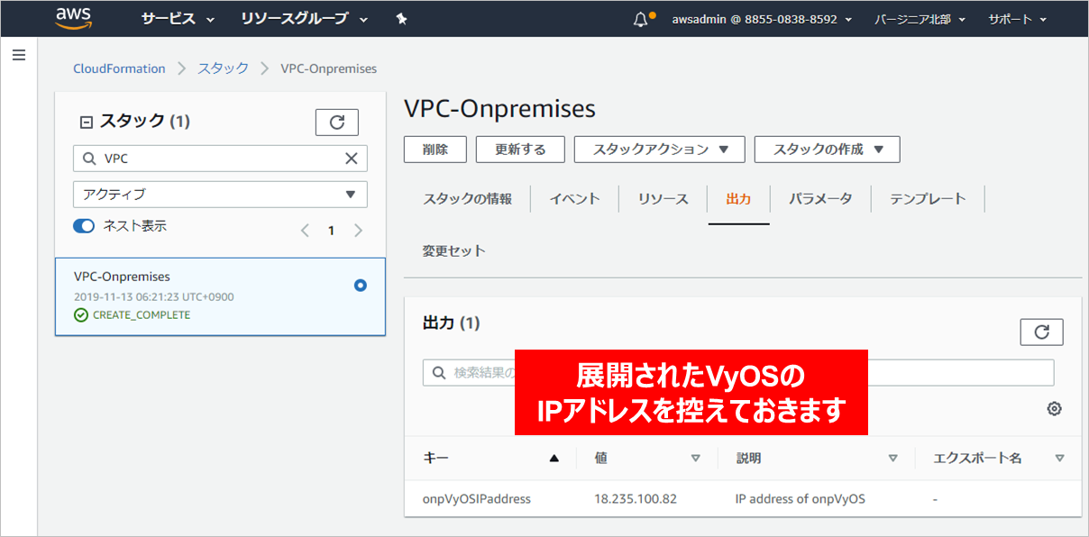Open the create stack dropdown
This screenshot has height=537, width=1089.
tap(827, 150)
